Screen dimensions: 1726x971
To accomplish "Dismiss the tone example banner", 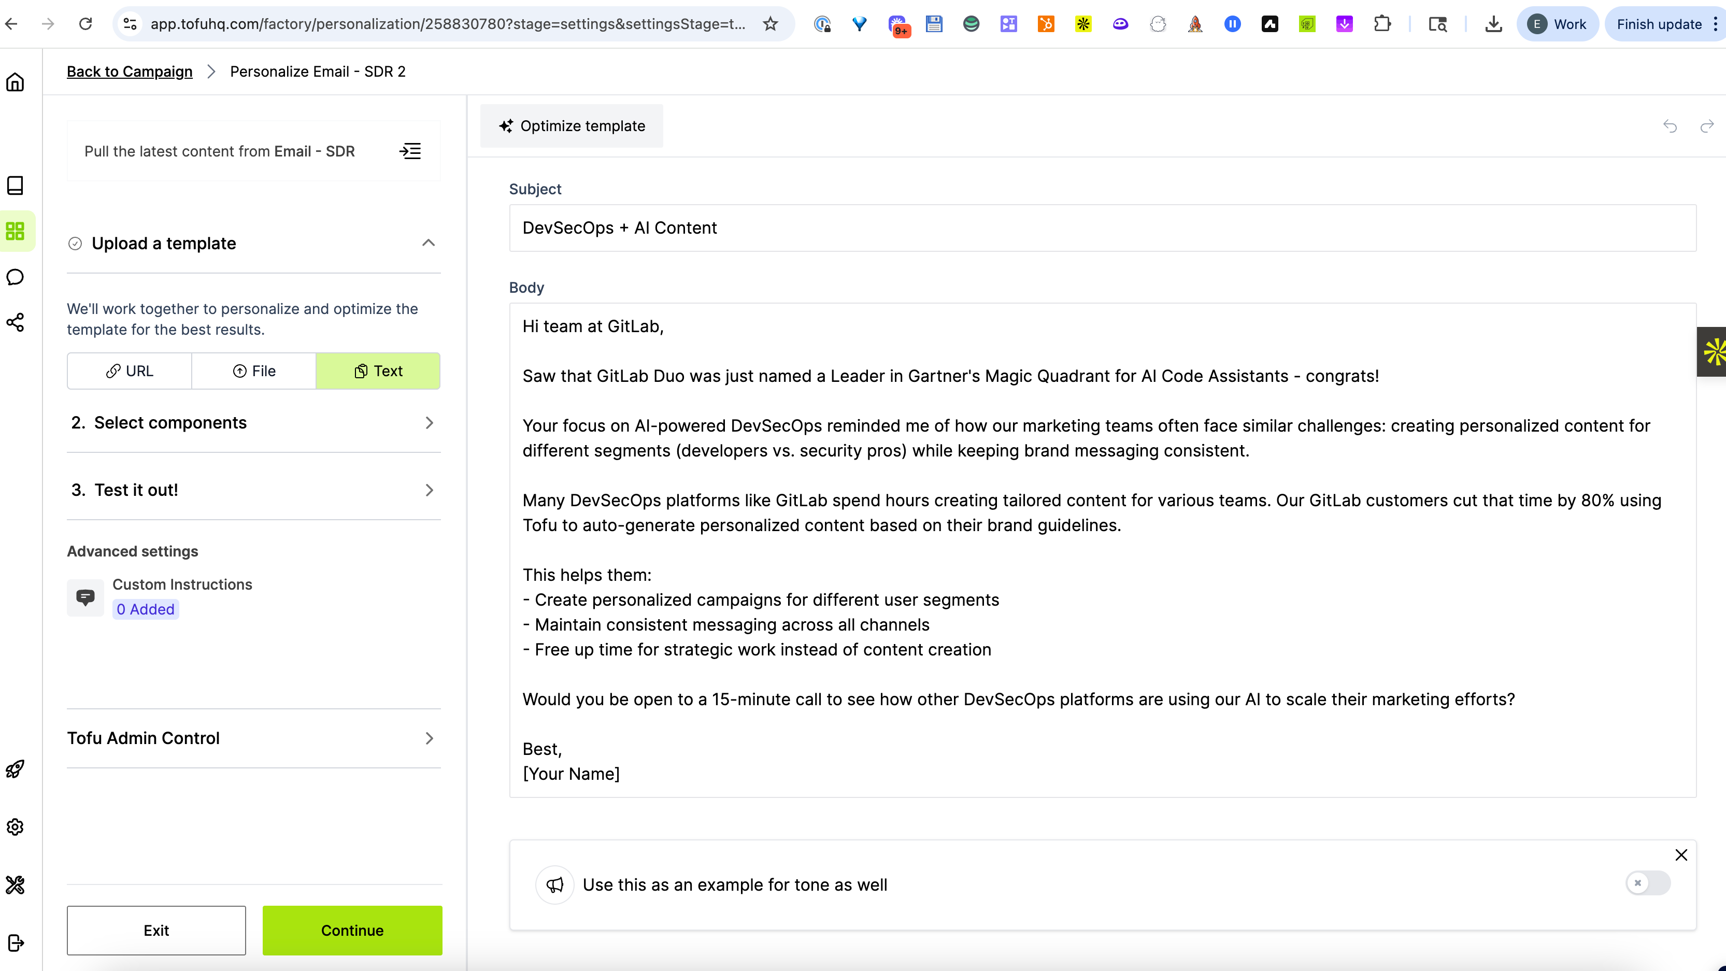I will [x=1681, y=855].
